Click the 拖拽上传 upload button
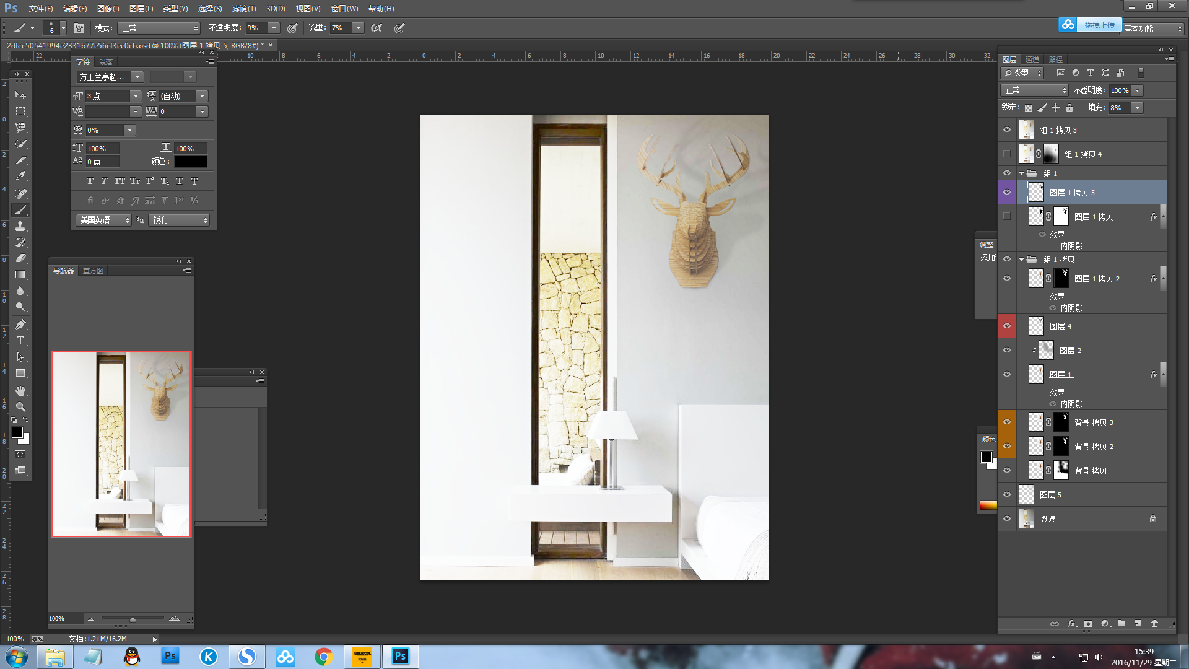This screenshot has height=669, width=1189. 1099,25
